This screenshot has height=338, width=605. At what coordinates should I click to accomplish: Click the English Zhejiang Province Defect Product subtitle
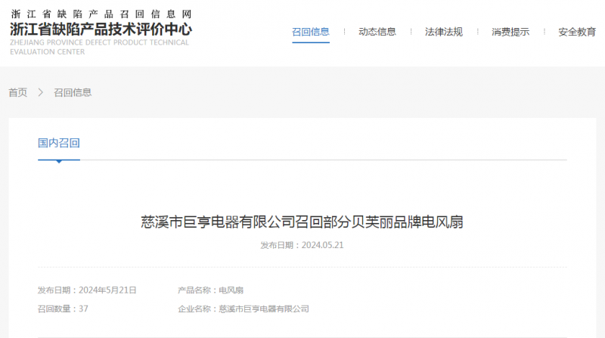click(x=100, y=48)
